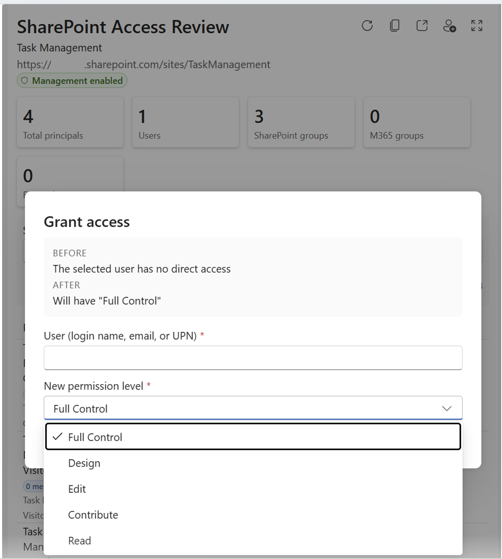This screenshot has width=502, height=559.
Task: Select the Design permission level
Action: click(253, 463)
